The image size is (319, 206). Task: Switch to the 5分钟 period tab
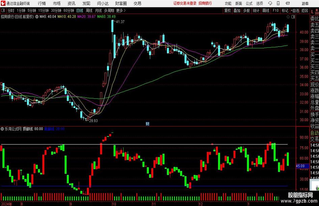pyautogui.click(x=32, y=10)
